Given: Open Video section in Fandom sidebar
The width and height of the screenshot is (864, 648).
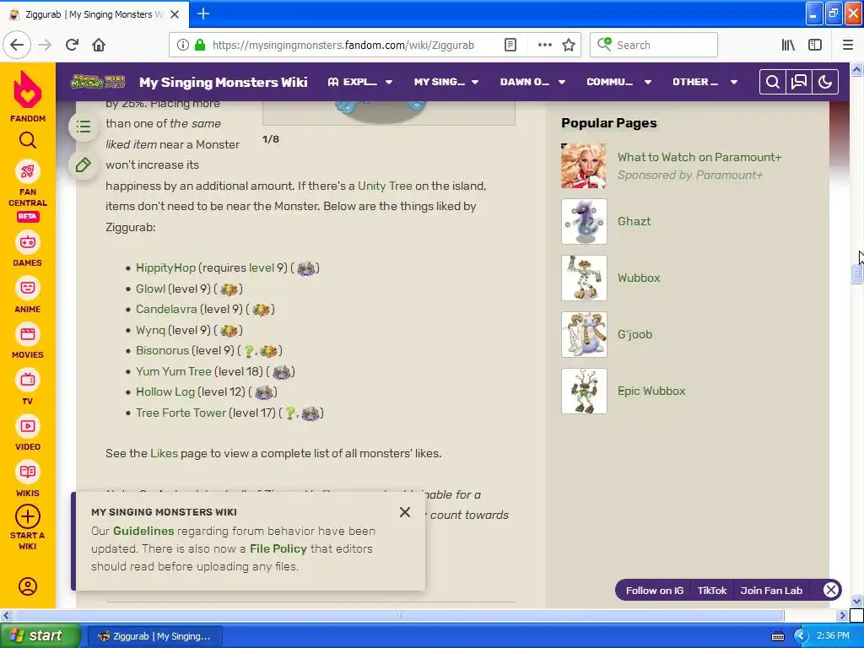Looking at the screenshot, I should [x=28, y=426].
